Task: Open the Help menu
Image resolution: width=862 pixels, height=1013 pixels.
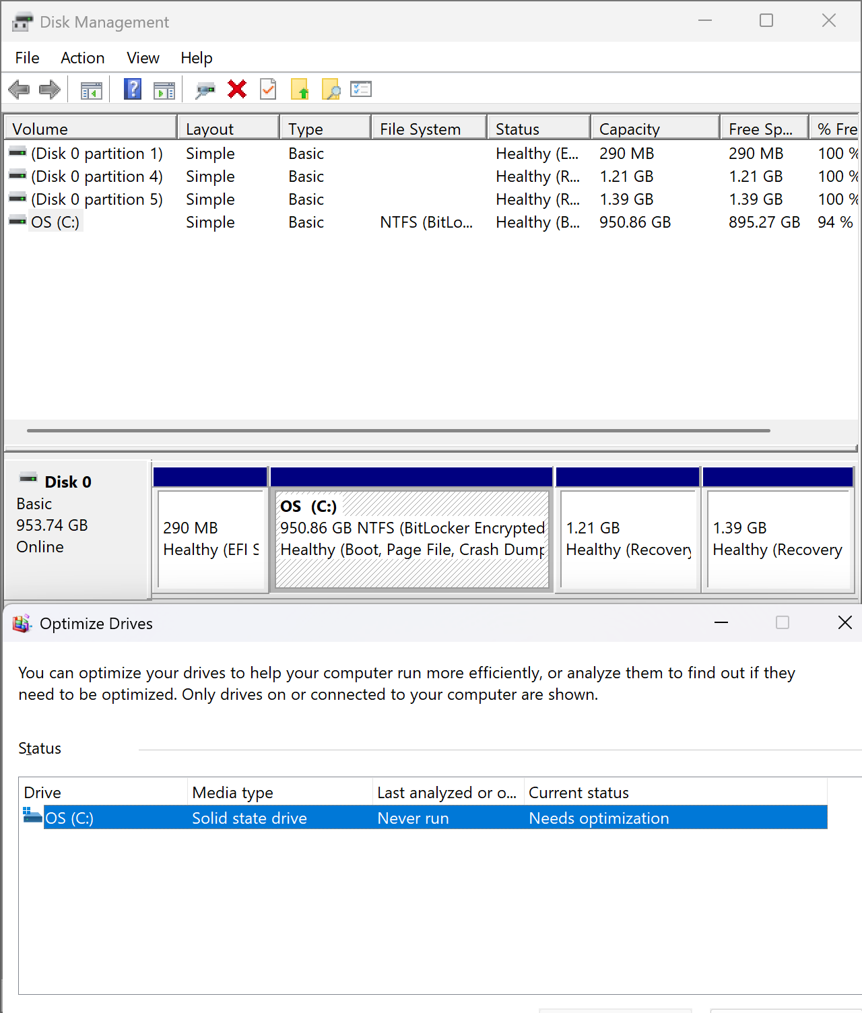Action: click(197, 58)
